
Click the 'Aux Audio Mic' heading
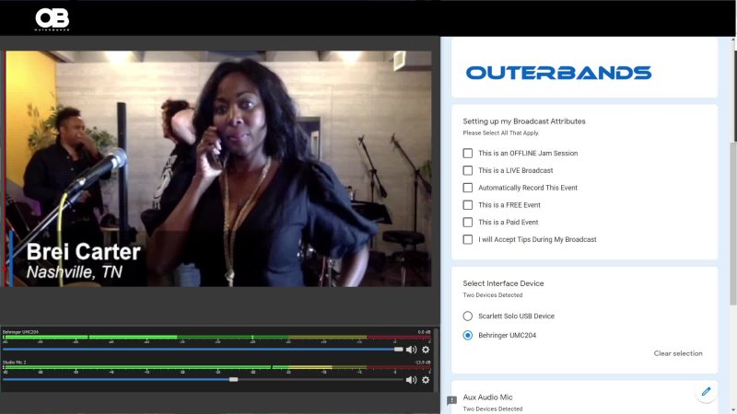point(487,397)
